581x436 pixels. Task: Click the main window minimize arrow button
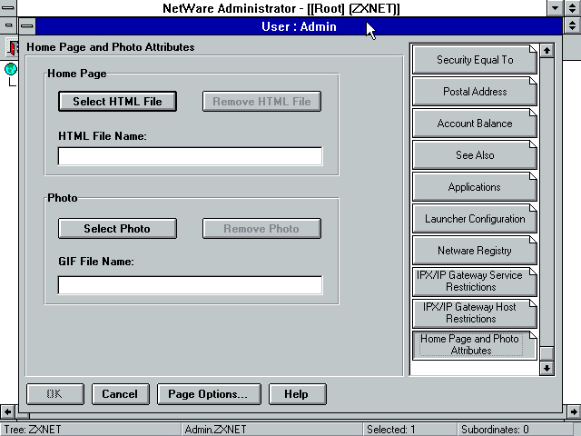pos(555,8)
